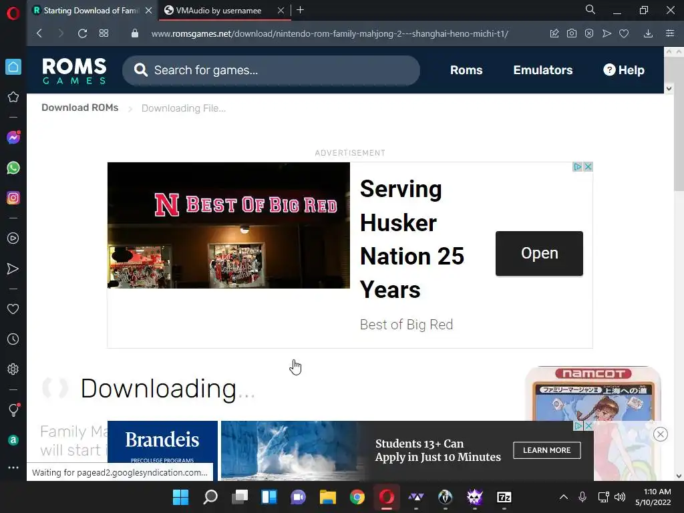Open Google Chrome from the taskbar

pos(357,497)
